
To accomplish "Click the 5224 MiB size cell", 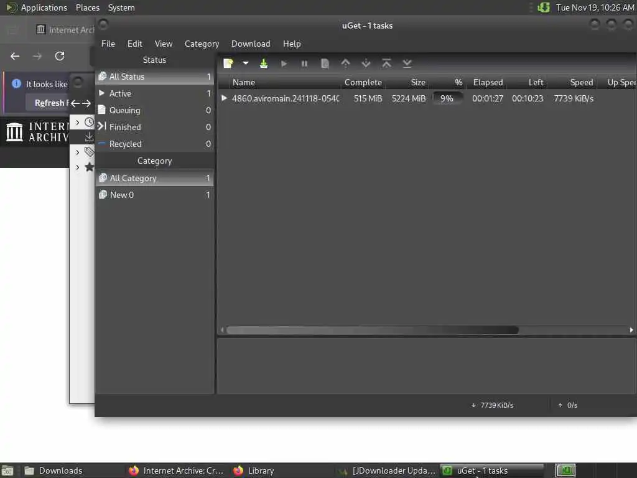I will click(409, 98).
